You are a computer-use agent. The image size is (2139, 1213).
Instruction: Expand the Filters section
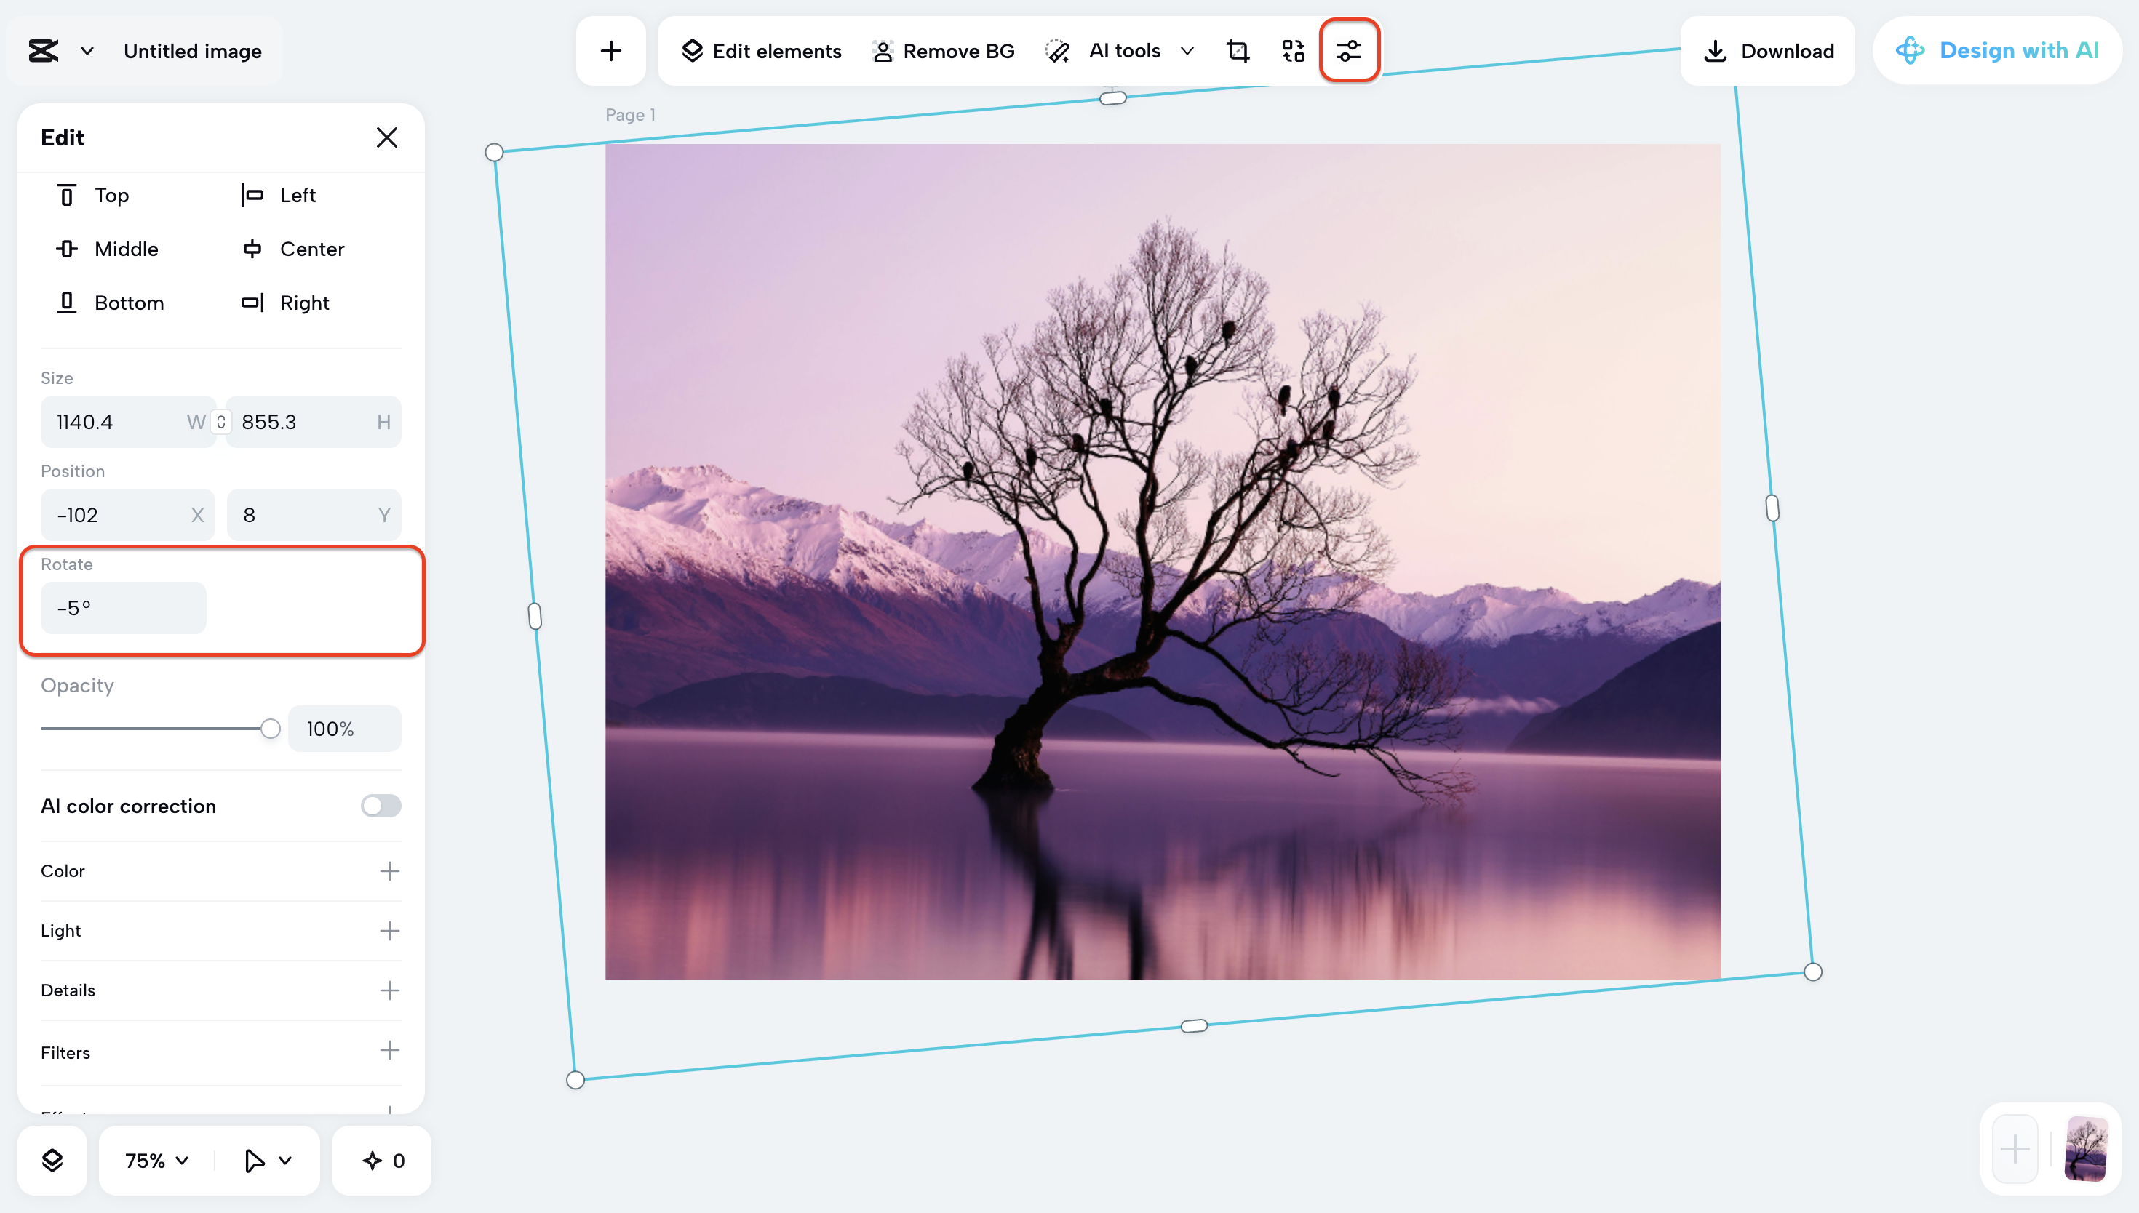[389, 1051]
